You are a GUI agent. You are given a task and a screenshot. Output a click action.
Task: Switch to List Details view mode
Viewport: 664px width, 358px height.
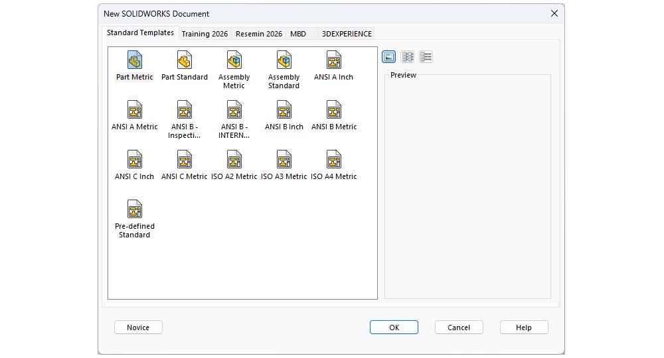426,56
